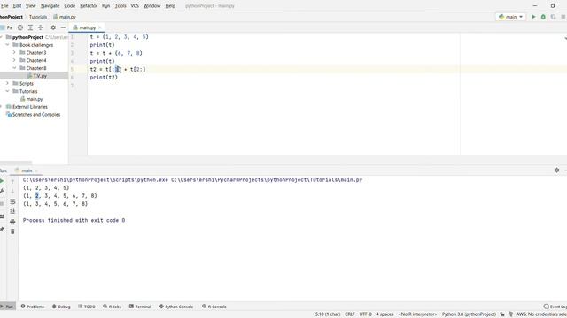Toggle scroll-to-end in the Run console
Viewport: 567px width, 318px height.
(x=12, y=211)
